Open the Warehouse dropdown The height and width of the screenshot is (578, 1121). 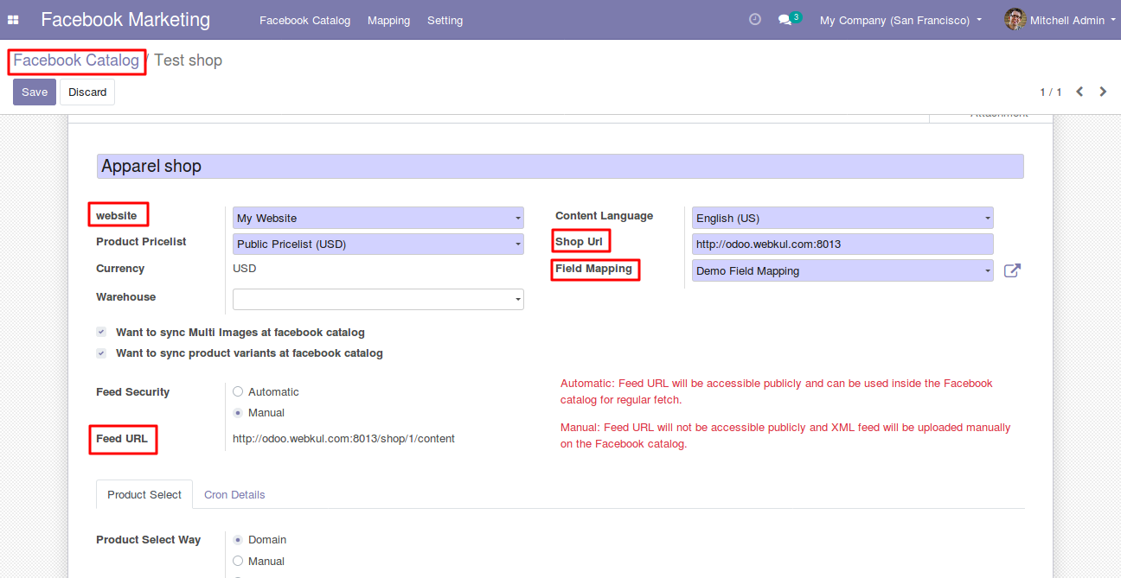[x=378, y=299]
